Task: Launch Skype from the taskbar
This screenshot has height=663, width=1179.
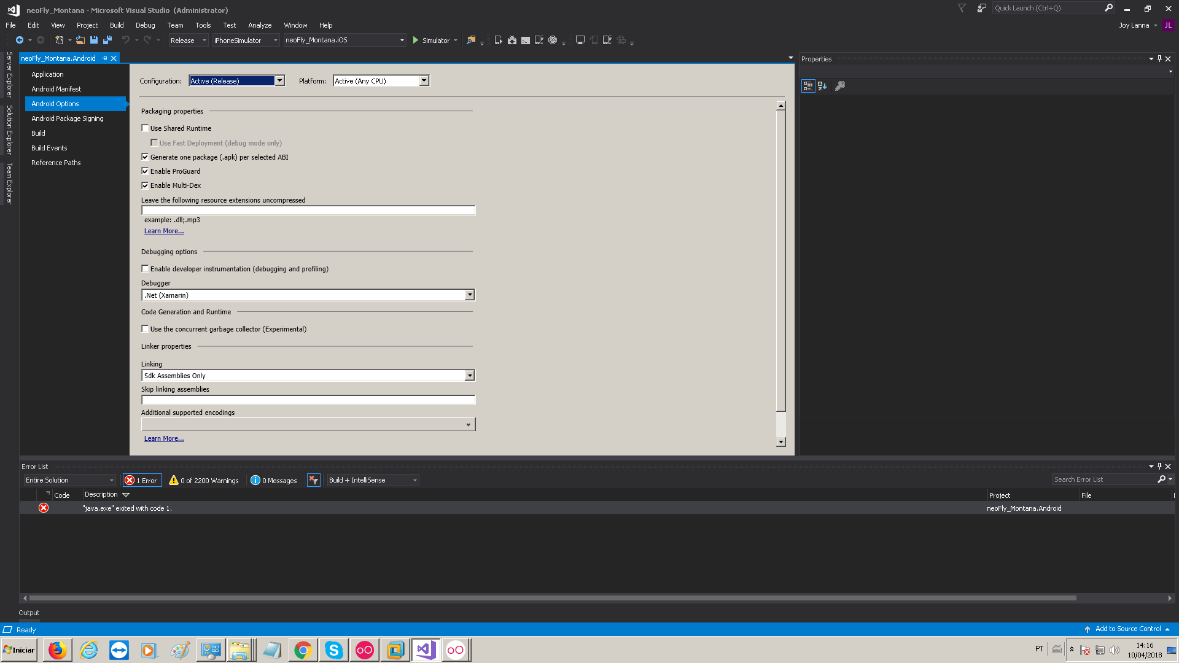Action: click(x=333, y=649)
